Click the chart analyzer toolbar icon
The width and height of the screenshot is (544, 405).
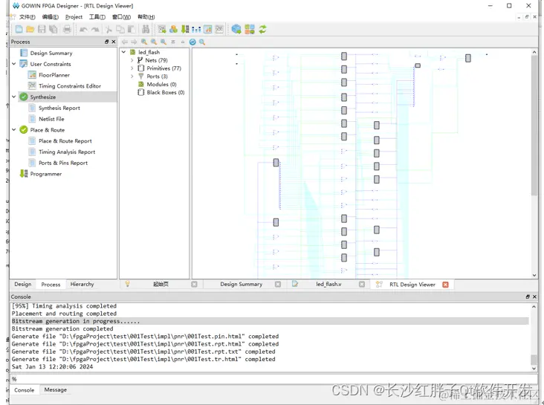pos(208,29)
